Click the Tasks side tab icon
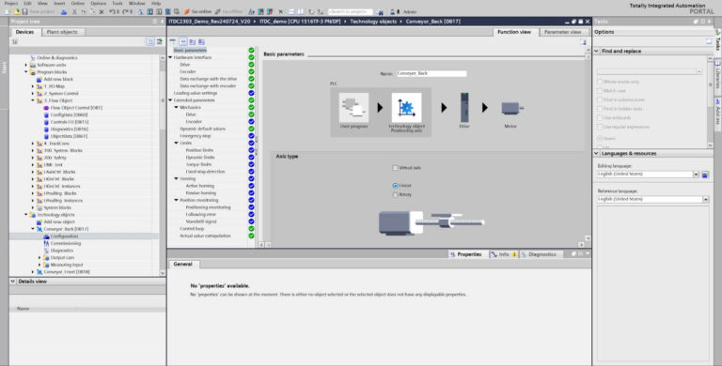Screen dimensions: 722x366 (x=717, y=33)
